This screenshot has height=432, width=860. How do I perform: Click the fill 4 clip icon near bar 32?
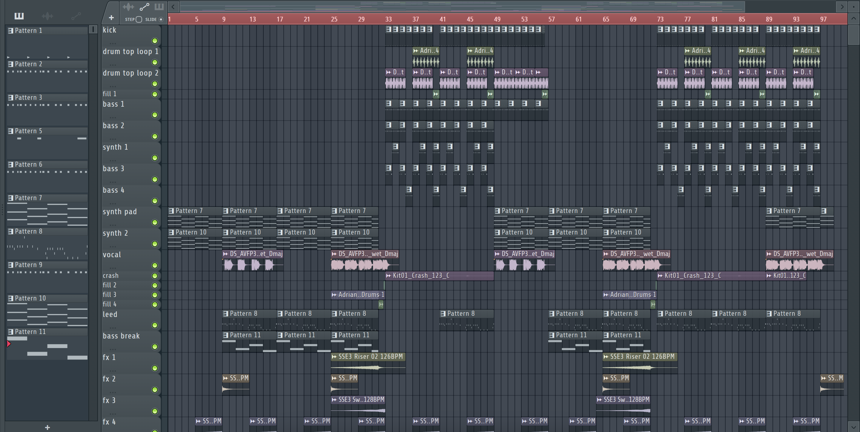pyautogui.click(x=381, y=305)
